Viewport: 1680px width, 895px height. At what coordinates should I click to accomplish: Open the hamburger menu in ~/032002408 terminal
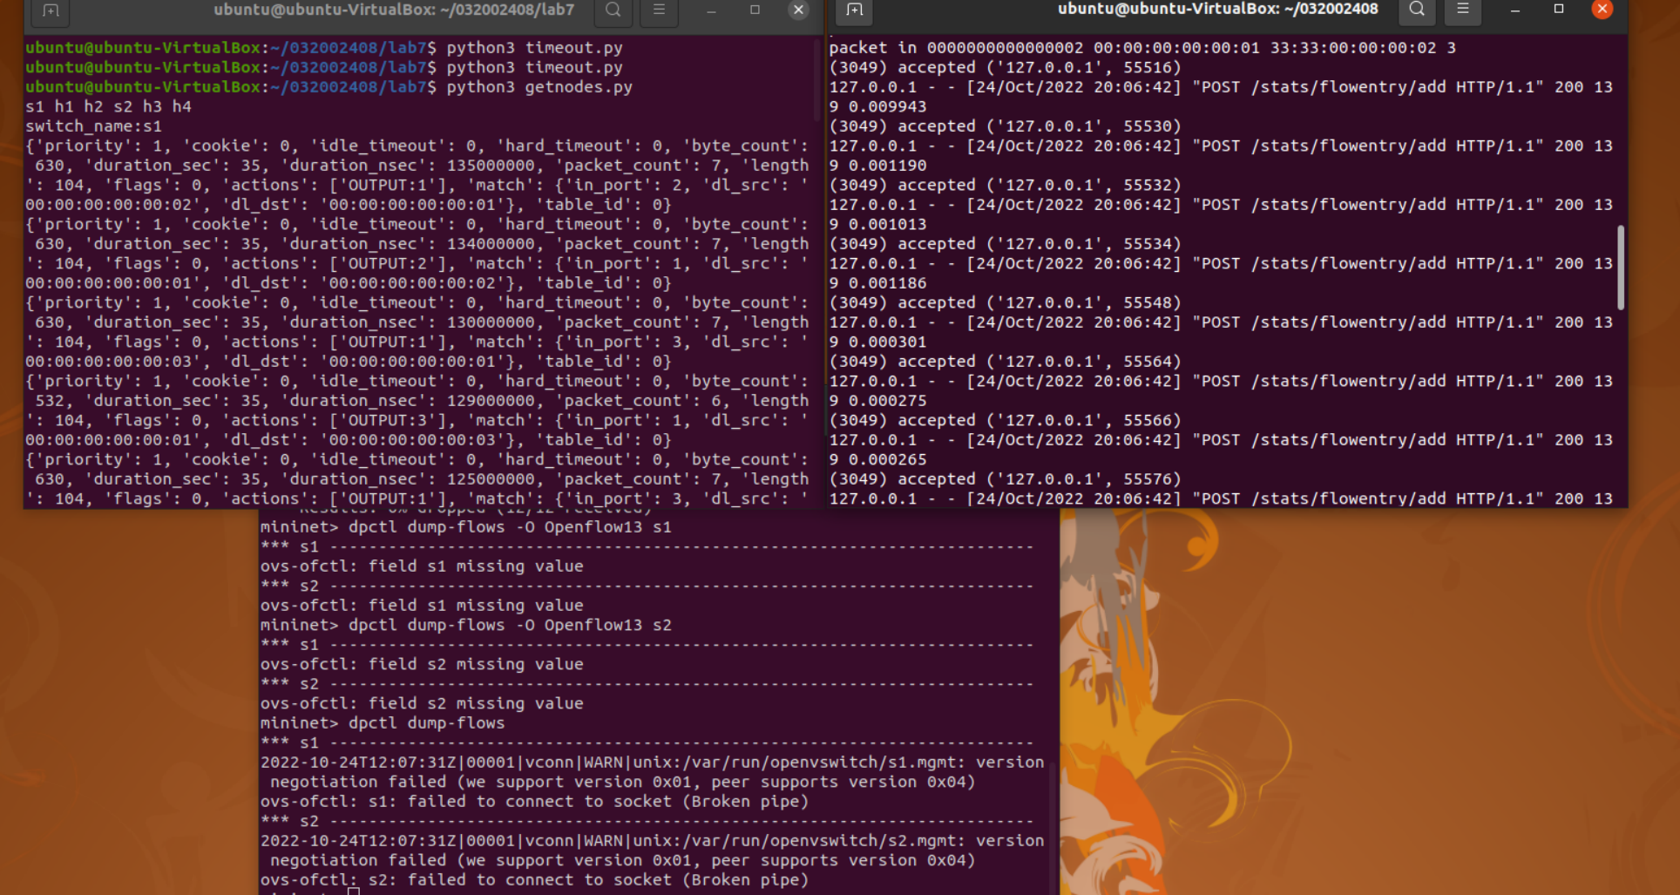point(1463,10)
